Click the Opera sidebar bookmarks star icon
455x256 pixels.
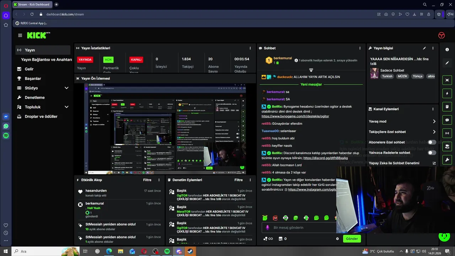[x=6, y=25]
